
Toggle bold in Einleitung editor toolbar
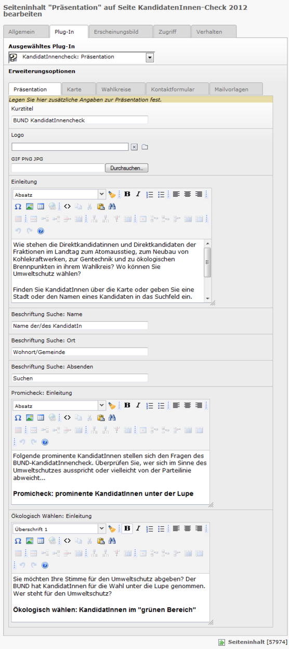[x=127, y=194]
